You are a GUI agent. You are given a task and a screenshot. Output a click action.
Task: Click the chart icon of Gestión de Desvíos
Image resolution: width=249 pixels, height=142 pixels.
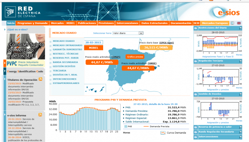pyautogui.click(x=196, y=95)
